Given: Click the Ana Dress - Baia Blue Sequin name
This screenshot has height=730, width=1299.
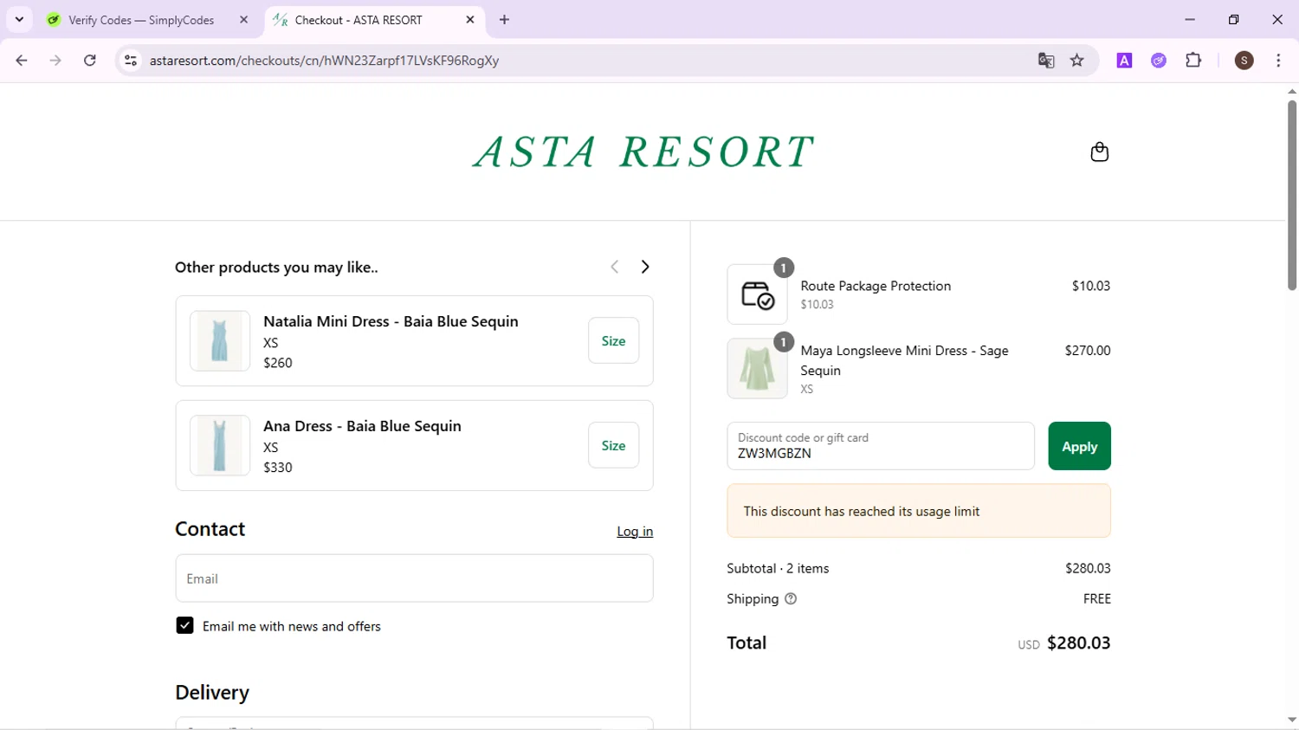Looking at the screenshot, I should [362, 426].
